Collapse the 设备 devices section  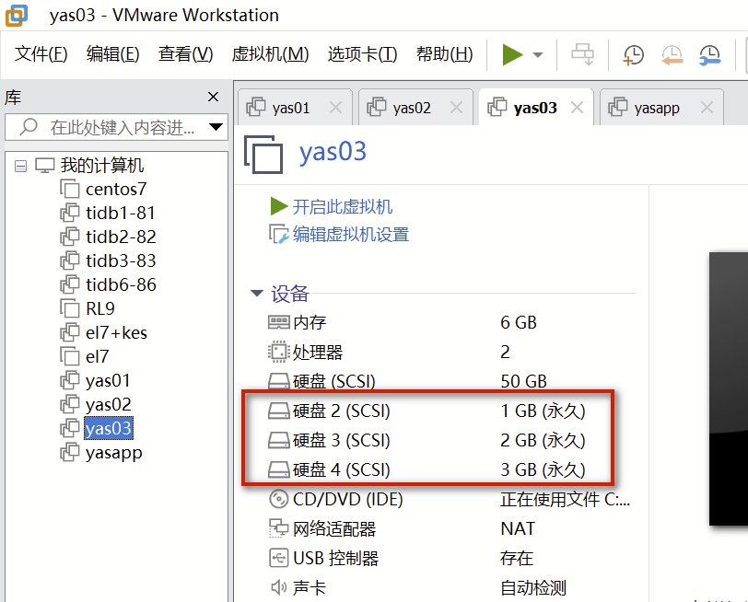coord(257,293)
